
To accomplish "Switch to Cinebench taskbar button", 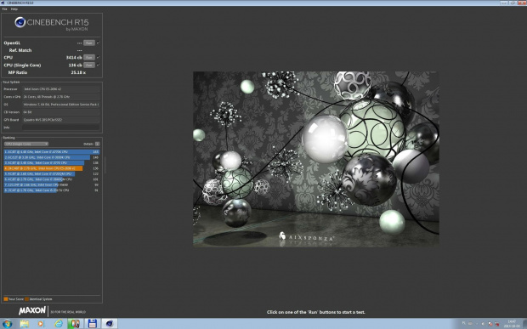I will click(x=110, y=324).
